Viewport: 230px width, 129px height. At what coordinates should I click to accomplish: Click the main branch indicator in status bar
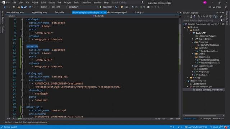pyautogui.click(x=214, y=127)
